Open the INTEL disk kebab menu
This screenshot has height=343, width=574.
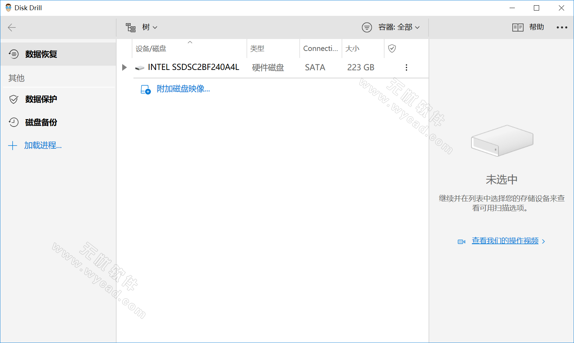point(406,67)
